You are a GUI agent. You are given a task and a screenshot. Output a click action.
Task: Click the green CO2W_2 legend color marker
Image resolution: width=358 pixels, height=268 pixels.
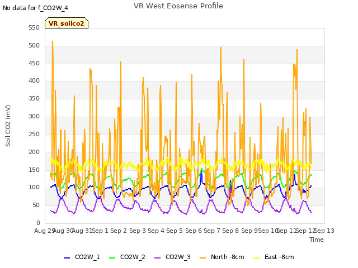112,258
